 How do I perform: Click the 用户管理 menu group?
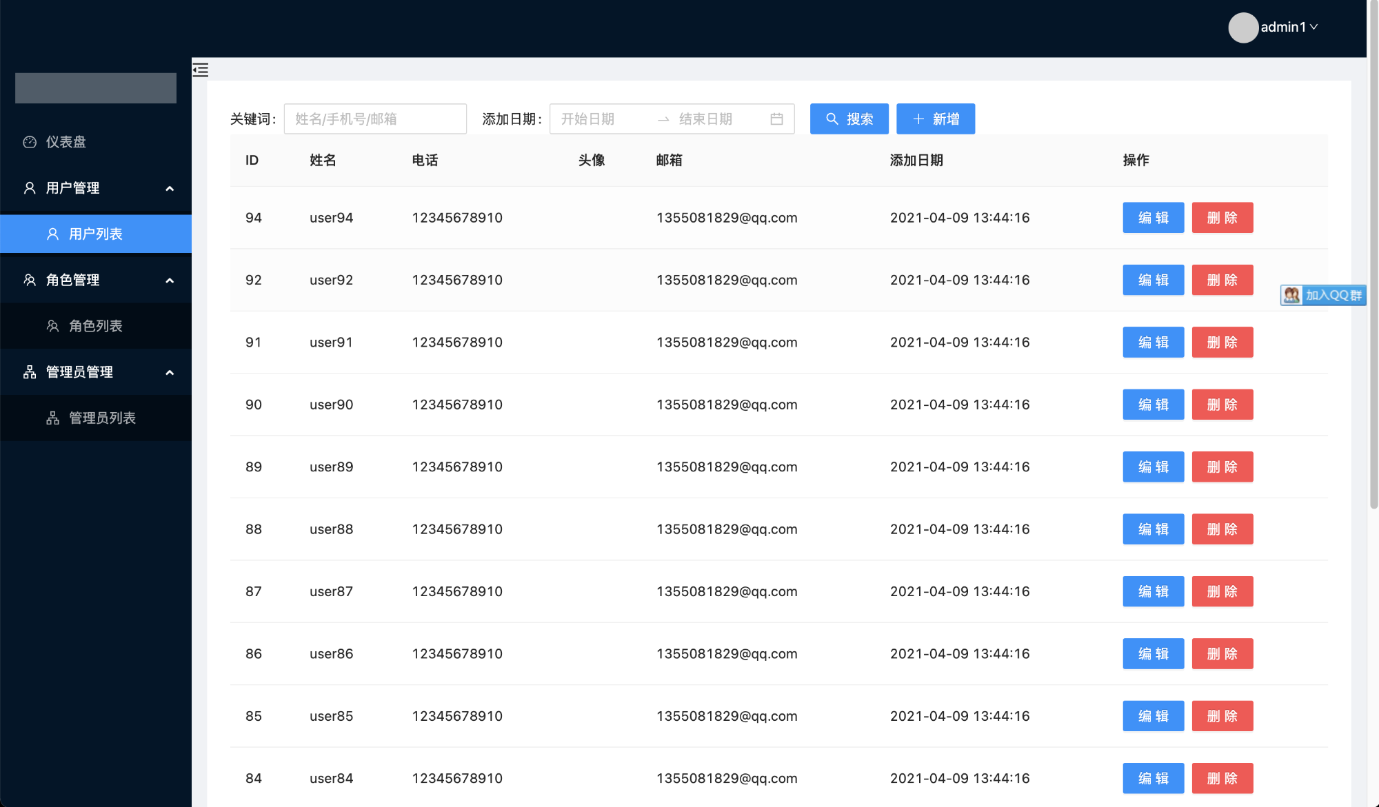pos(96,188)
